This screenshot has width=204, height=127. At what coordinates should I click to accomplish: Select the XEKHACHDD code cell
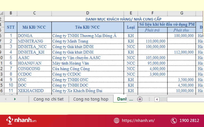pyautogui.click(x=34, y=91)
